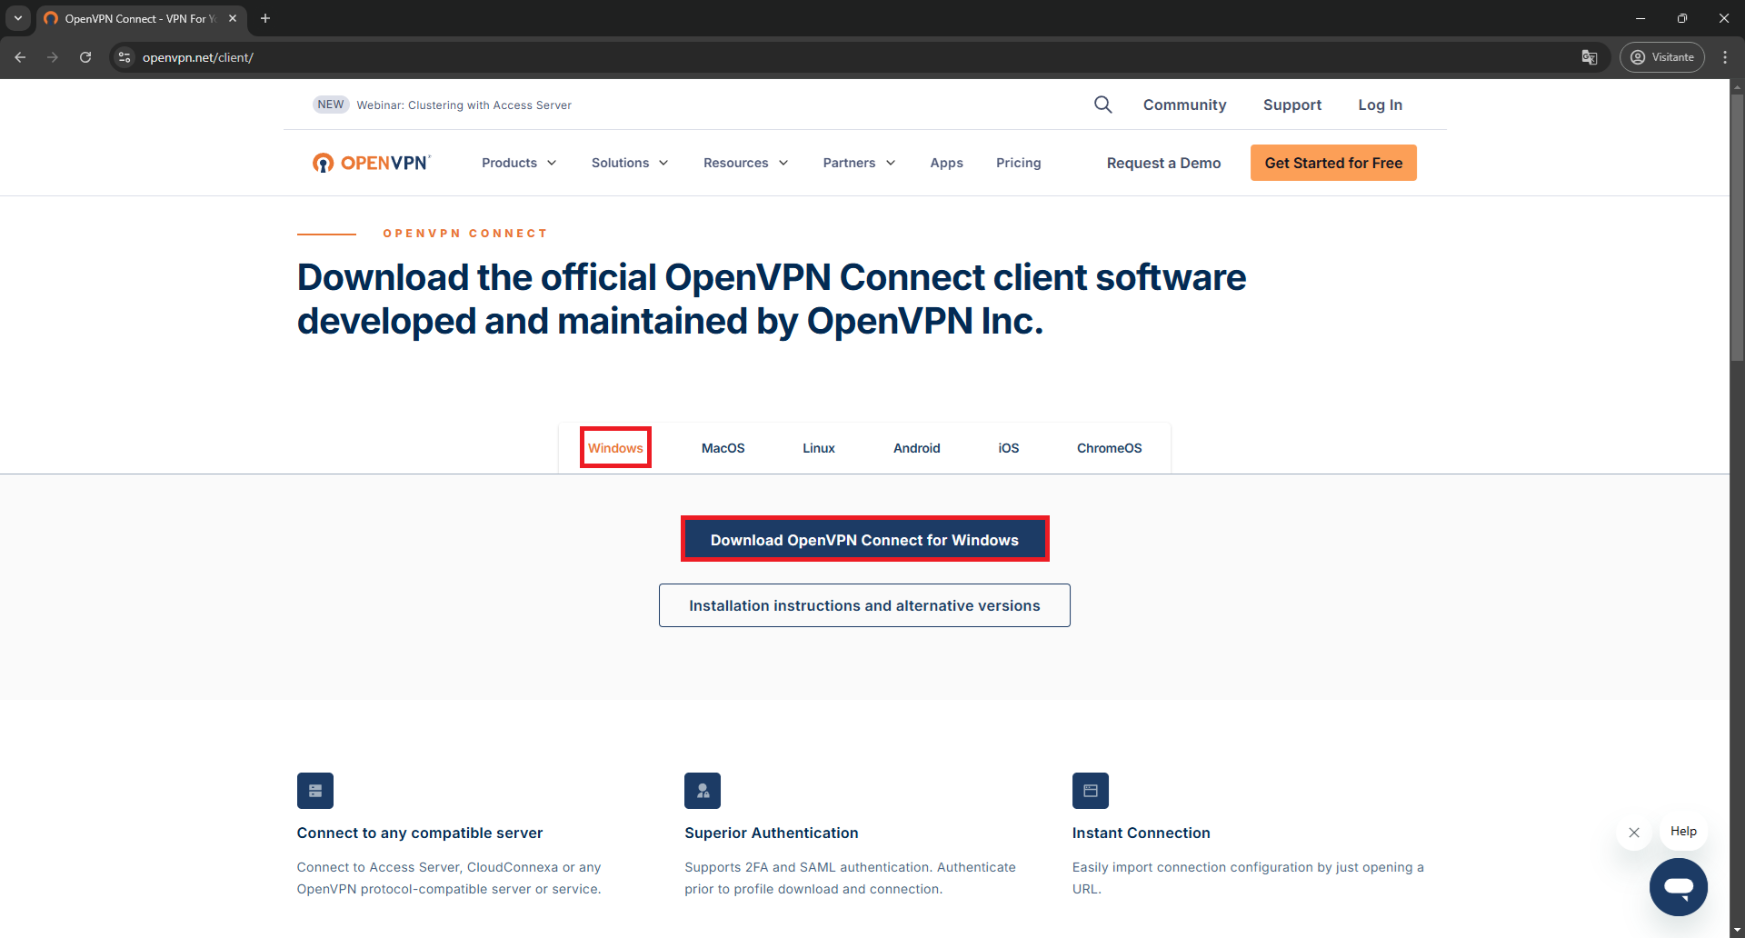Expand the Products dropdown menu

tap(519, 163)
